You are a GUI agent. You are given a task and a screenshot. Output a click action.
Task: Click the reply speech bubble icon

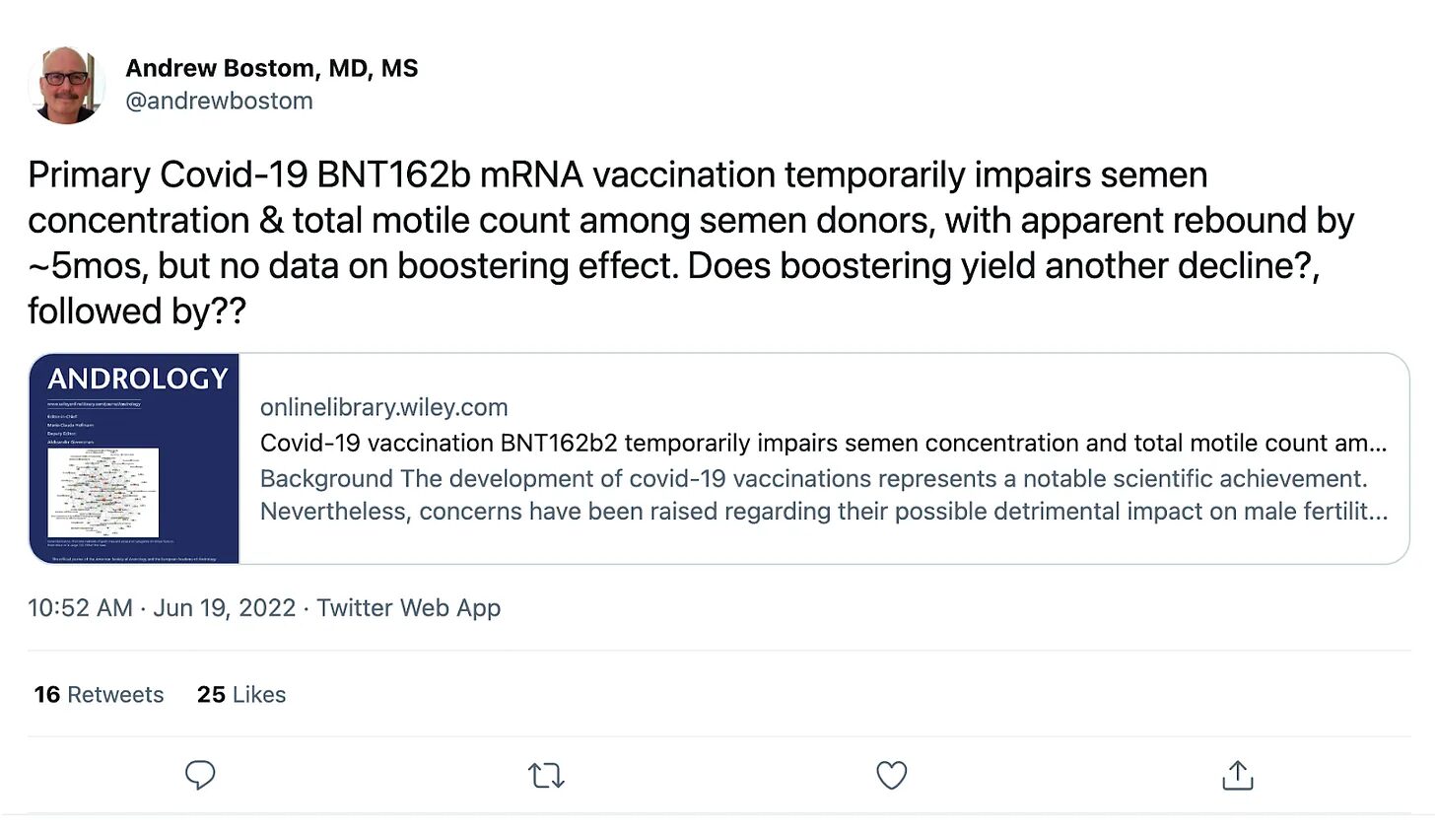[200, 776]
